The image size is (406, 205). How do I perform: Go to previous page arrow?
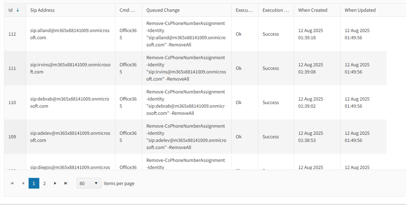pyautogui.click(x=23, y=183)
